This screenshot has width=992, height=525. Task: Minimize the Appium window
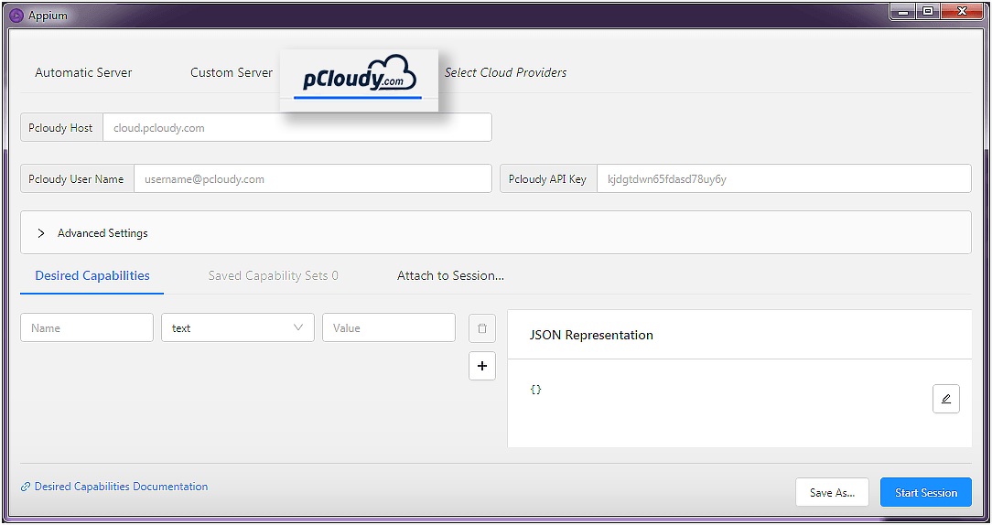[903, 11]
